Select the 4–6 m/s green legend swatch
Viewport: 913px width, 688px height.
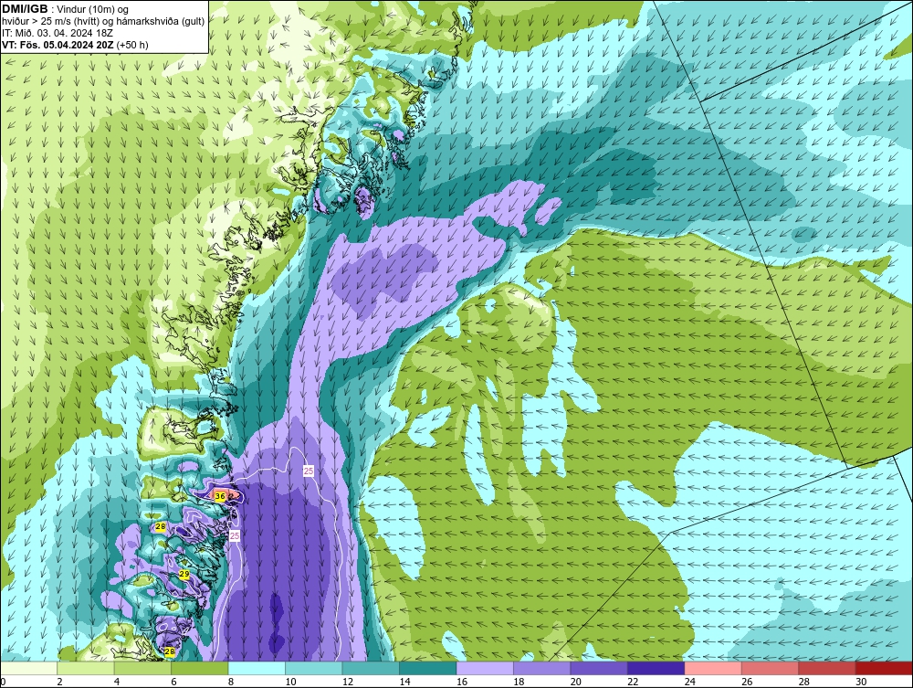click(x=142, y=668)
